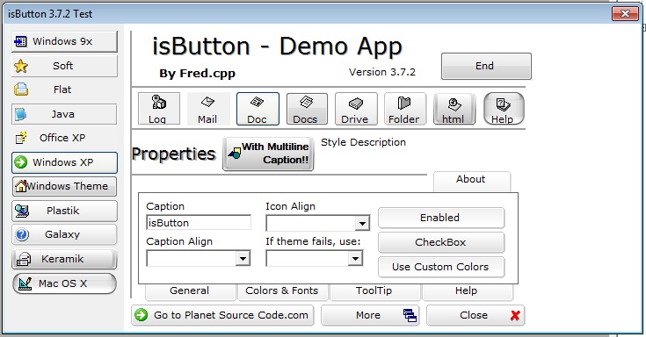This screenshot has width=646, height=337.
Task: Open the Folder icon button
Action: point(405,109)
